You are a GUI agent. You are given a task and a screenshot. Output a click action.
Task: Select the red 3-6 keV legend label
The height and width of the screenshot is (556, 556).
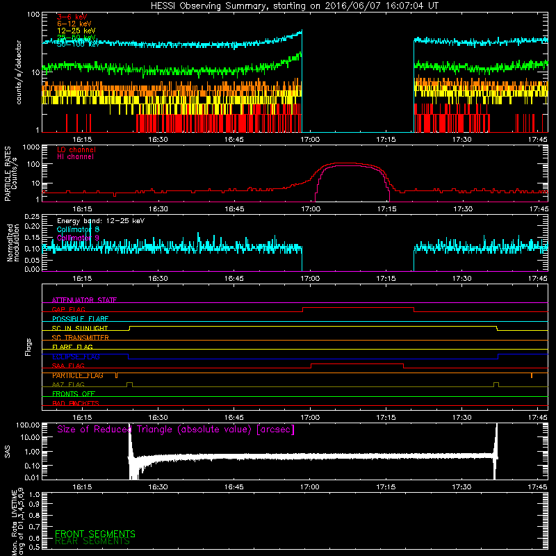tap(72, 17)
